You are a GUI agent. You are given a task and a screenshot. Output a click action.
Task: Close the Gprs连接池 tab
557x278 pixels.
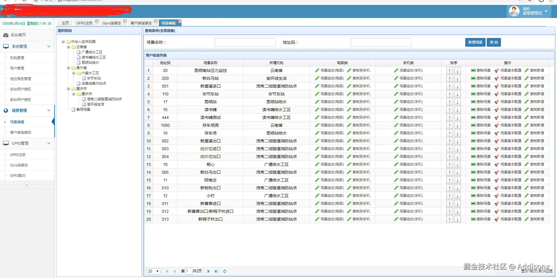(125, 21)
